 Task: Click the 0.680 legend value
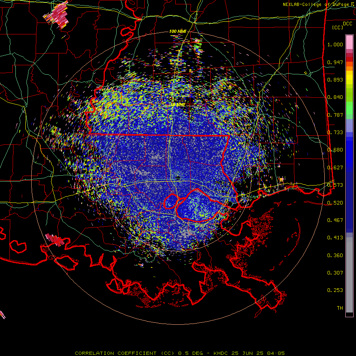click(x=335, y=150)
